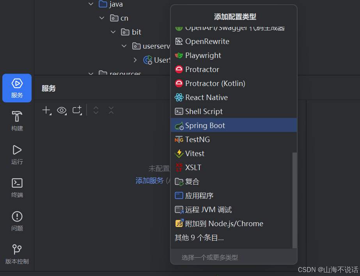Select Spring Boot configuration type
Viewport: 360px width, 276px height.
pyautogui.click(x=234, y=125)
